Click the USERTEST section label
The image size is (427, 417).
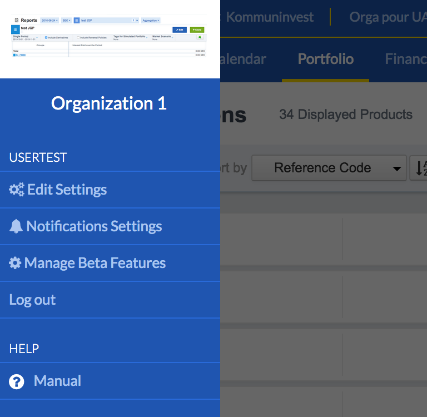38,157
